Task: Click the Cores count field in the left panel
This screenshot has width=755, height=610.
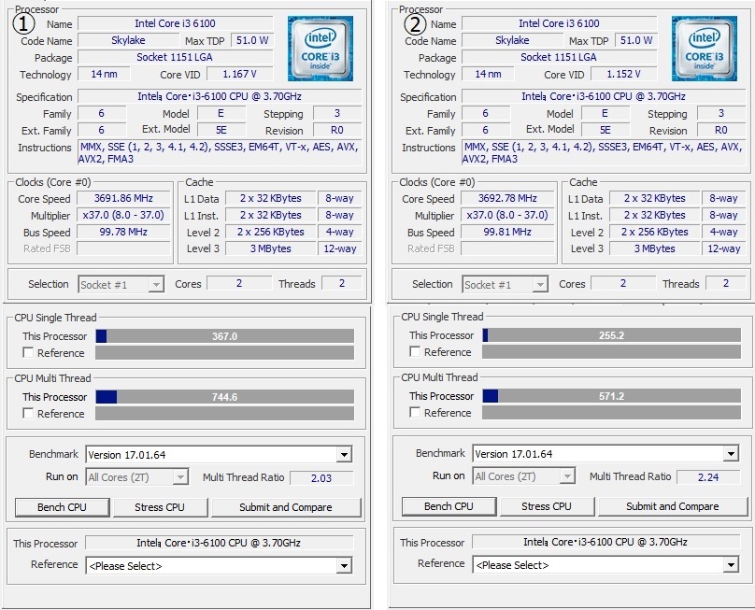Action: point(239,284)
